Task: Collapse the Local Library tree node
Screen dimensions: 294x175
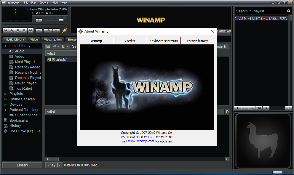Action: [5, 46]
